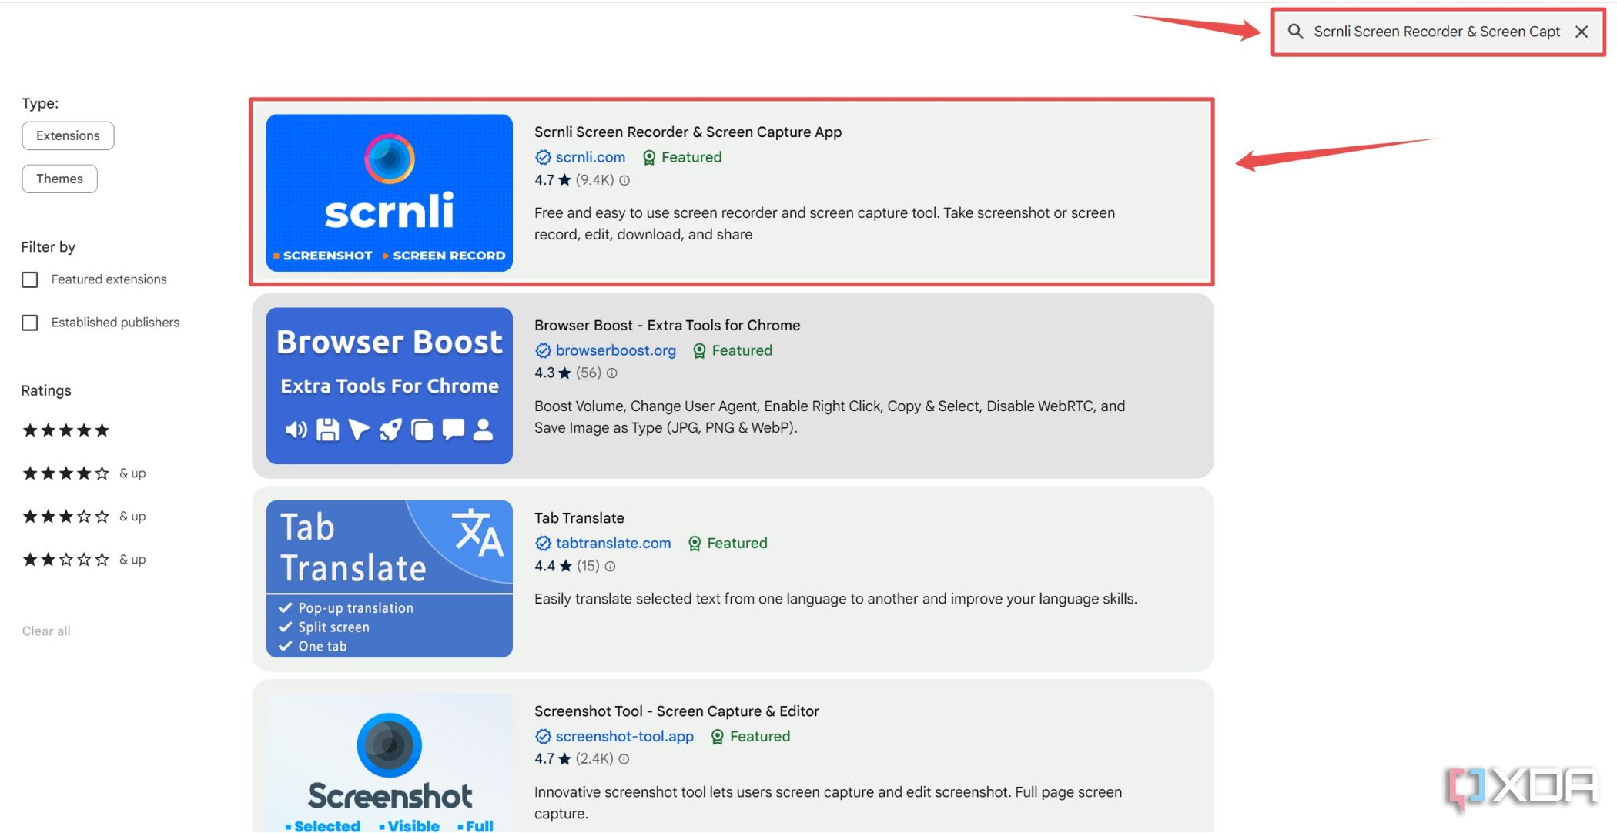The image size is (1617, 833).
Task: Visit the scrnli.com publisher link
Action: (x=591, y=157)
